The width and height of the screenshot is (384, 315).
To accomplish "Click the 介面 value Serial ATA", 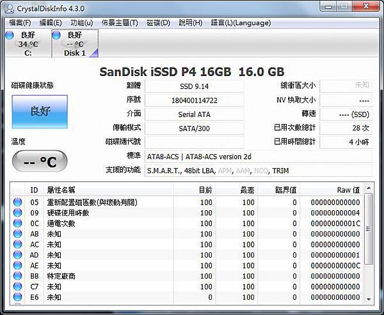I will tap(194, 114).
